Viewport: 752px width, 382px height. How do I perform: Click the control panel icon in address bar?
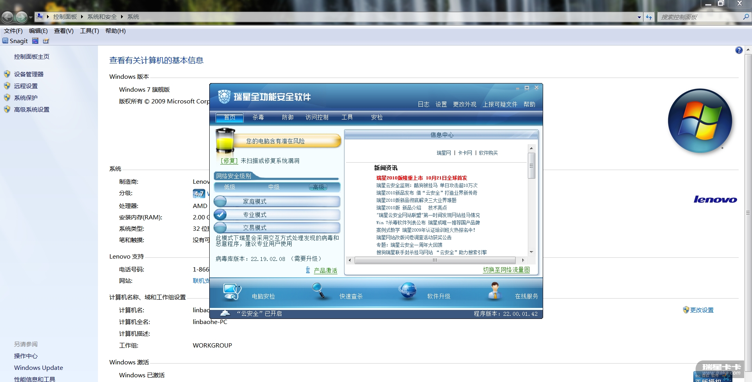[x=40, y=16]
